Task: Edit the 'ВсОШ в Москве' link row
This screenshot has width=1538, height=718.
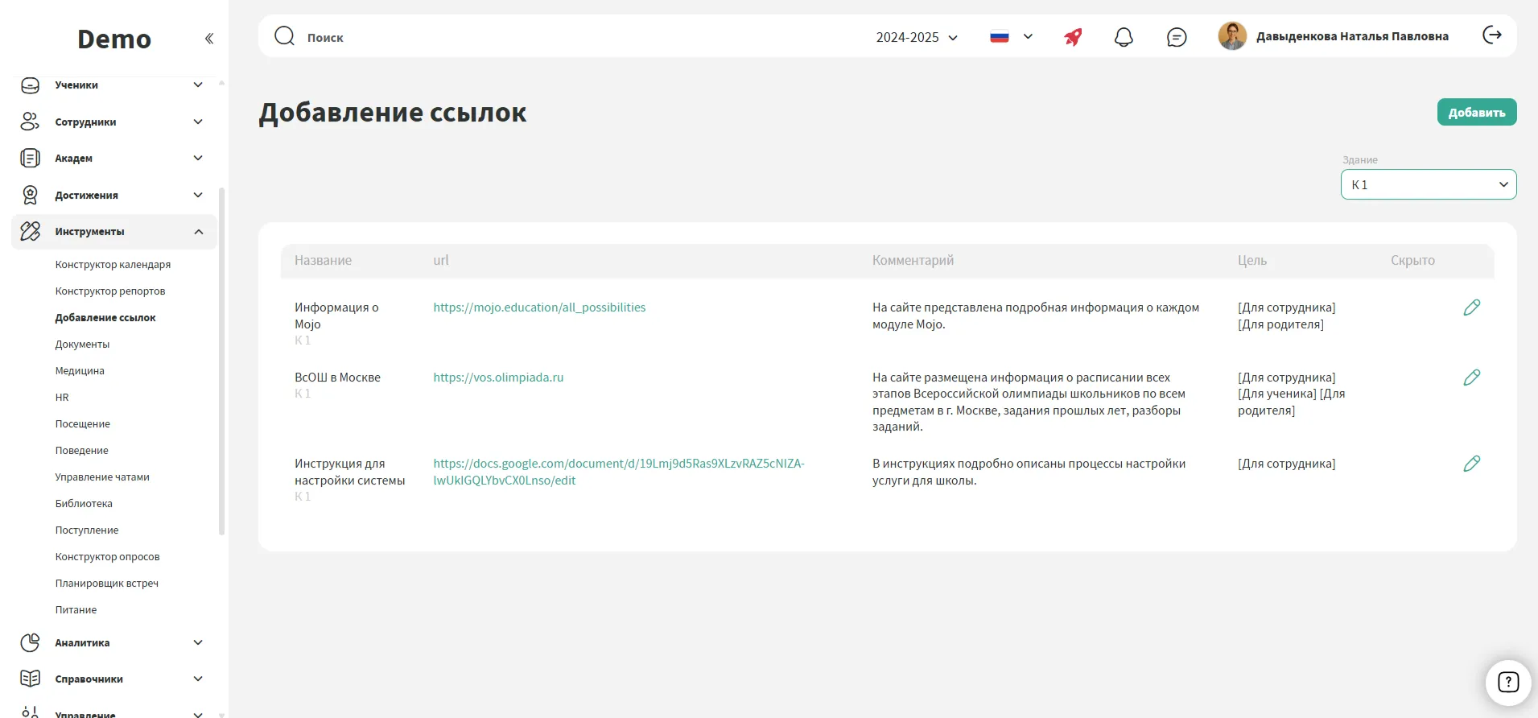Action: click(1471, 378)
